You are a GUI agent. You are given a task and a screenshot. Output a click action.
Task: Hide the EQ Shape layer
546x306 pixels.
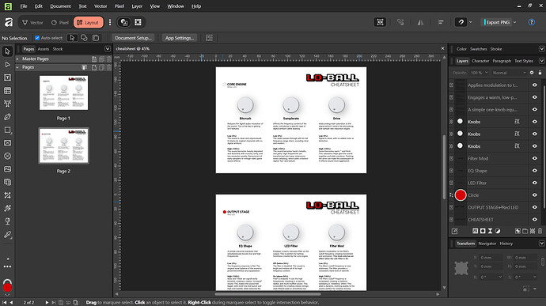[x=534, y=171]
